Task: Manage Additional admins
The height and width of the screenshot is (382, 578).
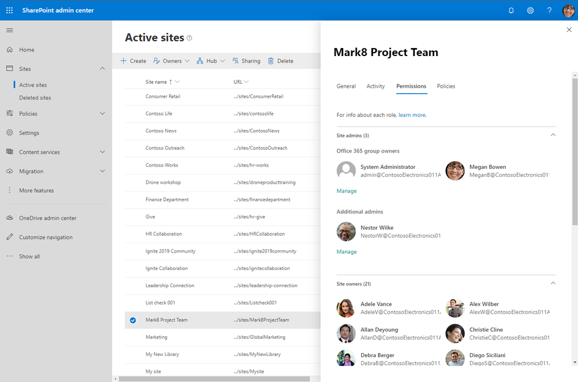Action: coord(347,251)
